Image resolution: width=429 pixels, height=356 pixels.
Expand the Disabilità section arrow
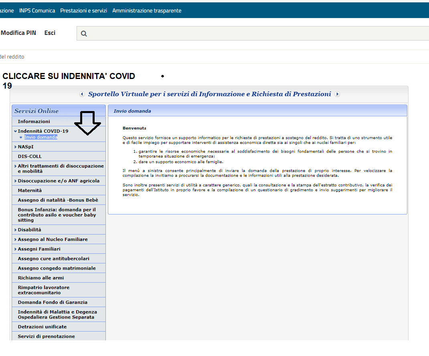15,230
